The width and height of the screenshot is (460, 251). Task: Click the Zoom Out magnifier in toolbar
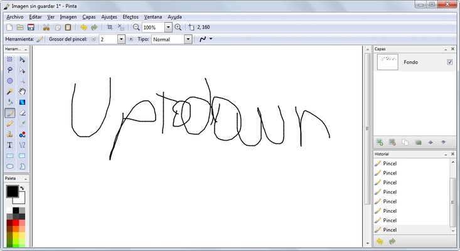click(136, 27)
